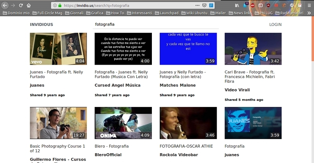Open Wiki Ubuntu bookmark folder
Viewport: 314px width, 163px height.
click(194, 13)
